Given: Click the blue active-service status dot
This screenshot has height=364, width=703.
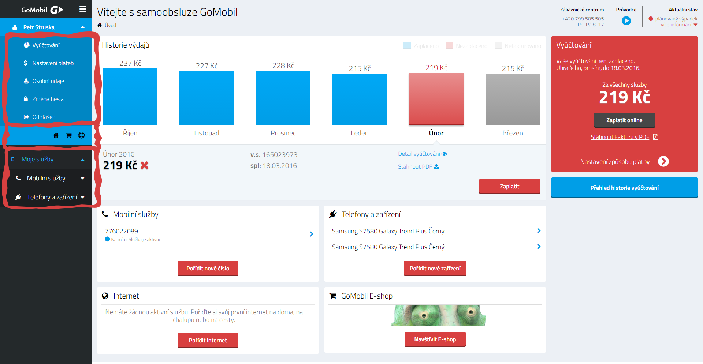Looking at the screenshot, I should tap(107, 239).
